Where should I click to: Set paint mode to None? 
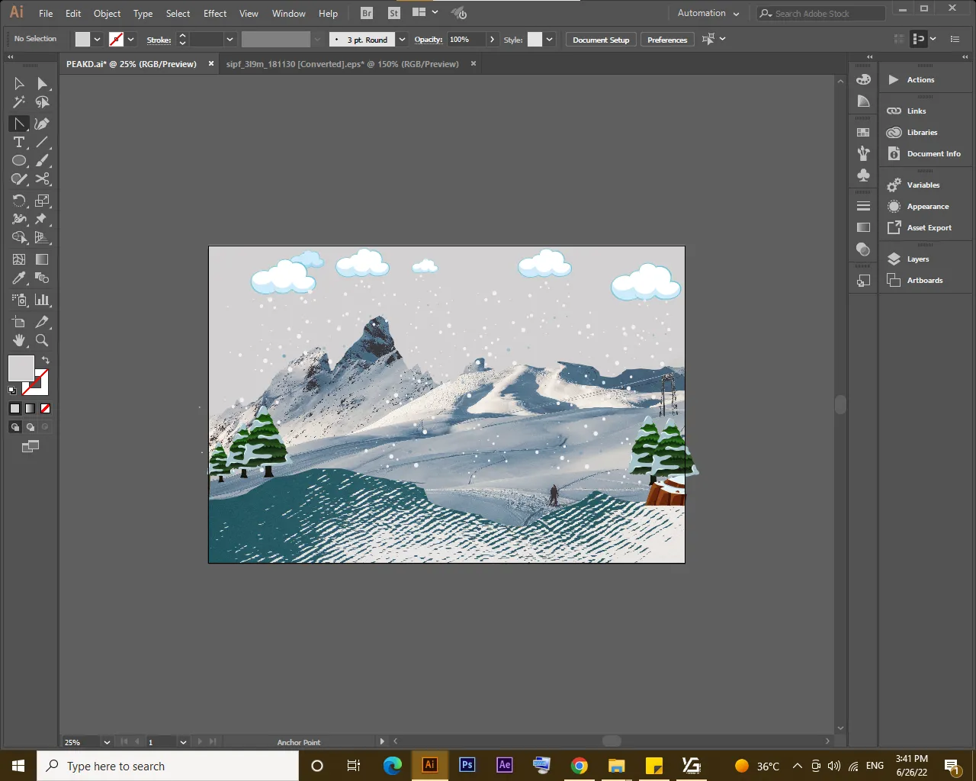[45, 409]
